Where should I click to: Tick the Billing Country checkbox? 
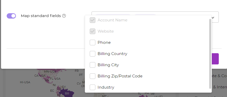93,54
